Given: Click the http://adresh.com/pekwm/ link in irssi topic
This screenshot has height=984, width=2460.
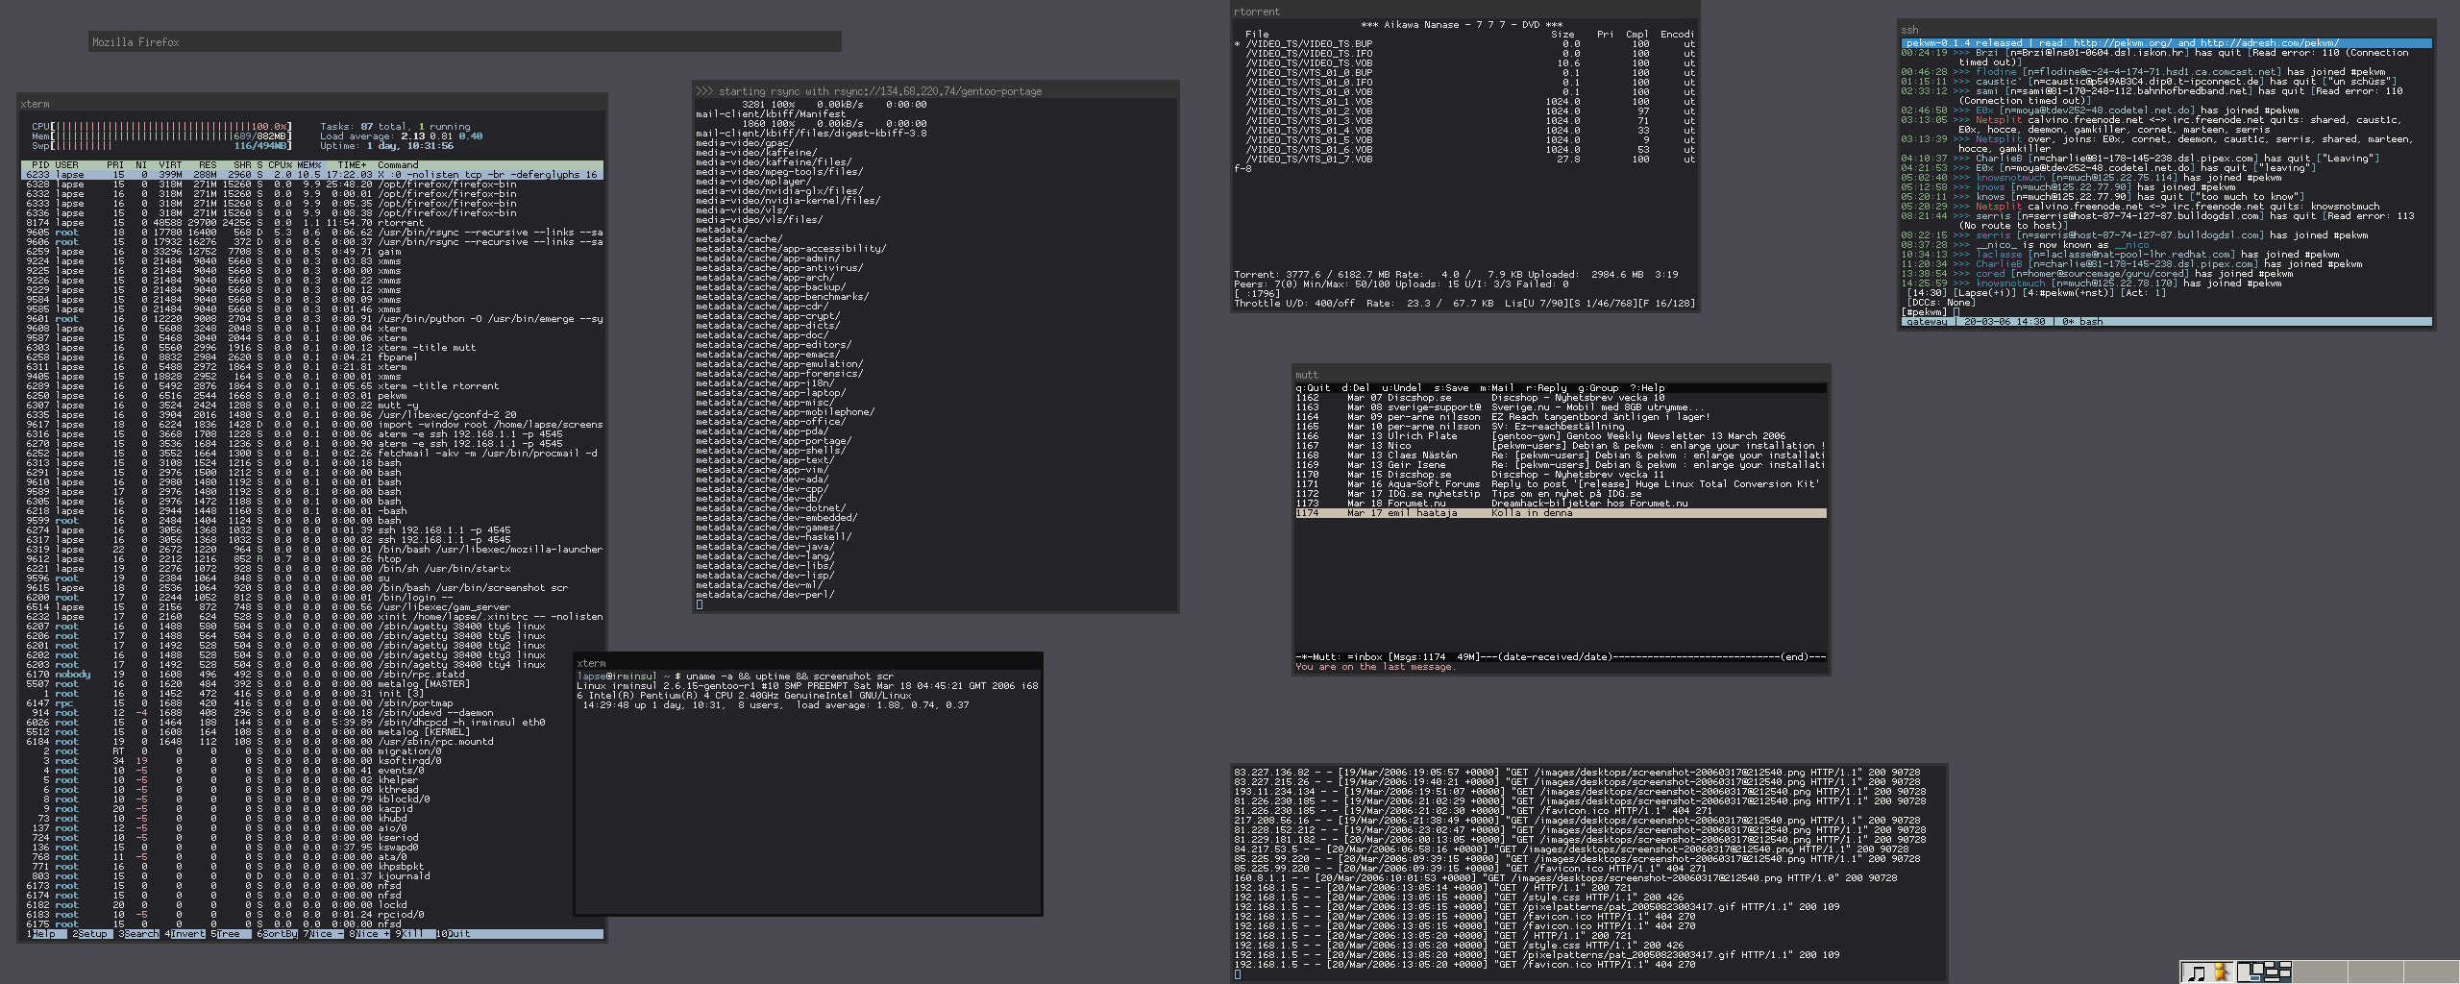Looking at the screenshot, I should [x=2270, y=42].
